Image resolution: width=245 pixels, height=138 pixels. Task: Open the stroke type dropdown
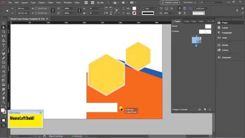pos(156,13)
